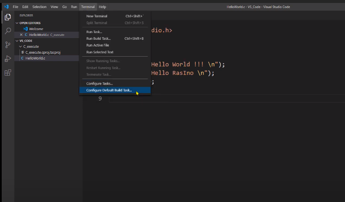Open the View menu
Viewport: 345px width, 202px height.
54,7
